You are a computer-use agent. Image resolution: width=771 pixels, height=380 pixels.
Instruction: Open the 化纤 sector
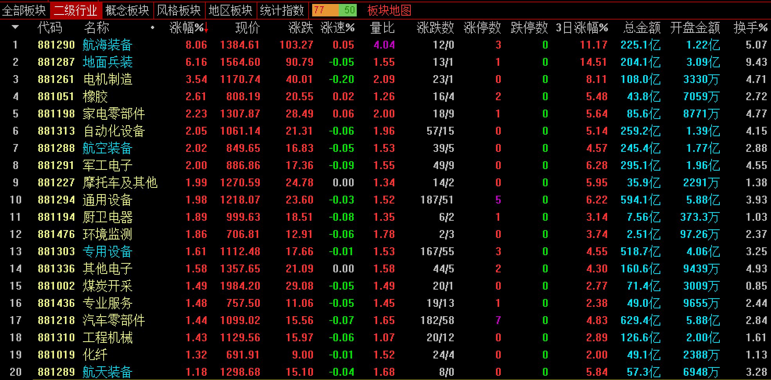[x=95, y=355]
